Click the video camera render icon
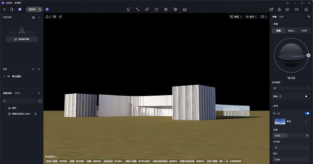 coord(297,10)
